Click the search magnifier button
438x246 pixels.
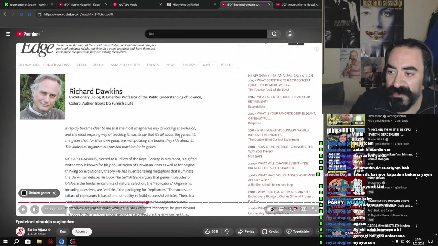tap(274, 34)
